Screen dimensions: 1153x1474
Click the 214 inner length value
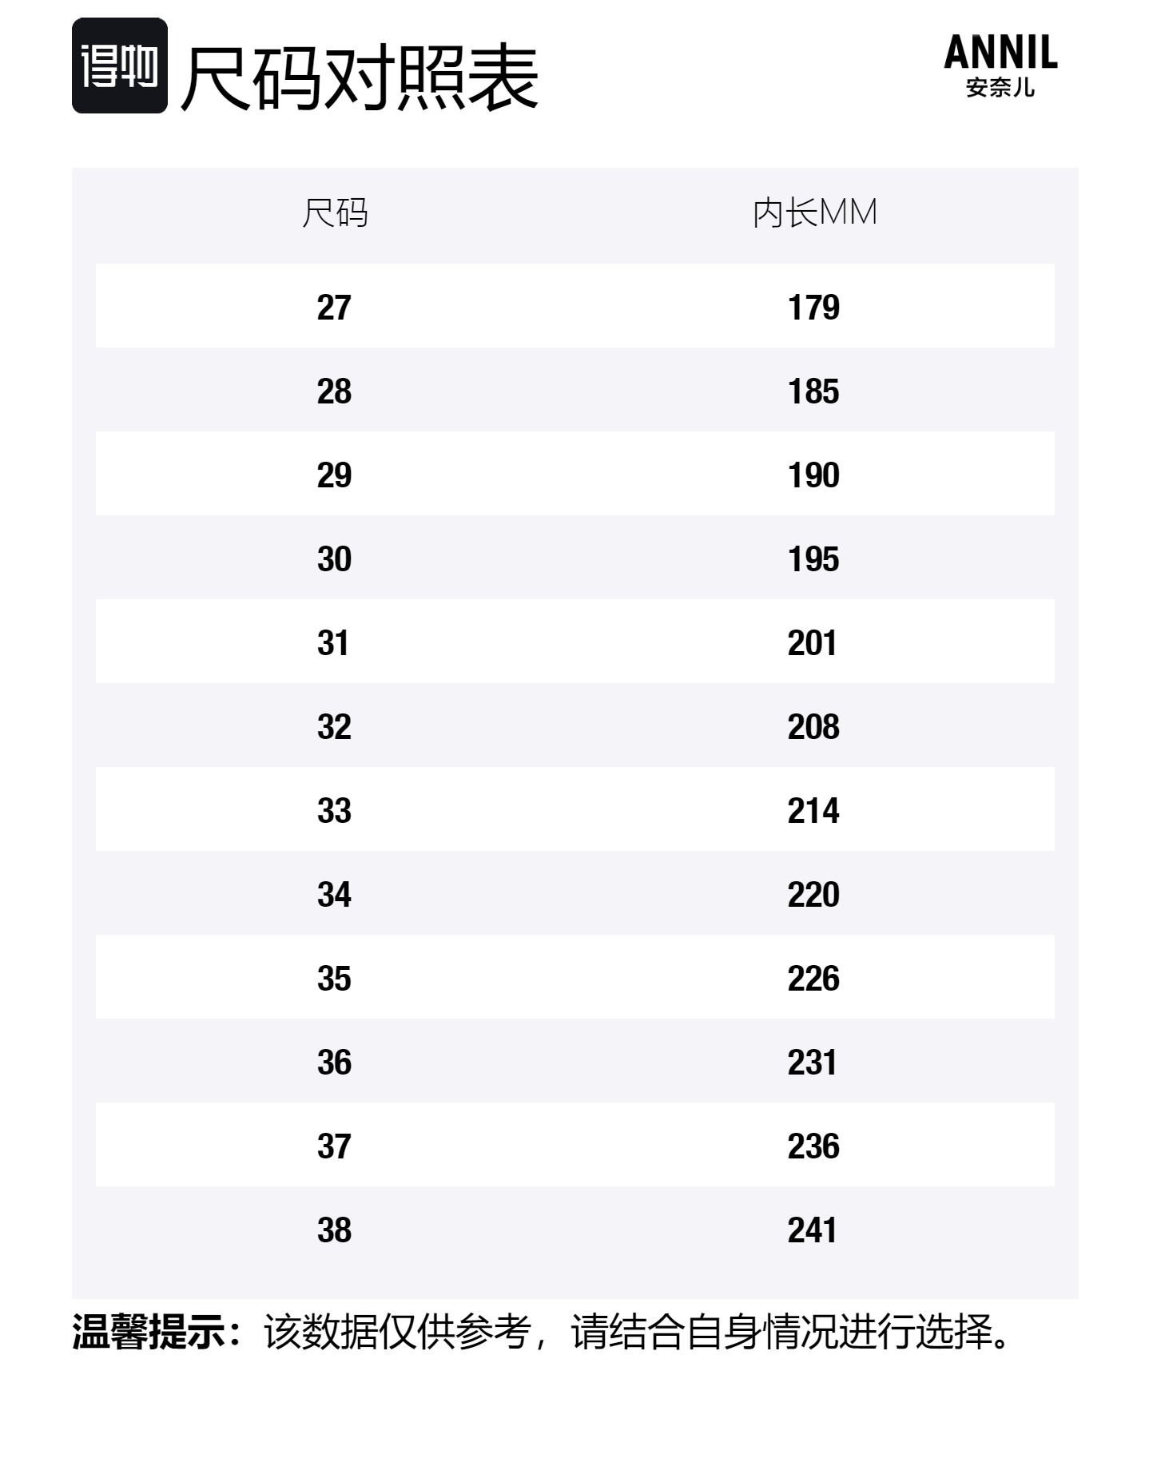pos(813,811)
